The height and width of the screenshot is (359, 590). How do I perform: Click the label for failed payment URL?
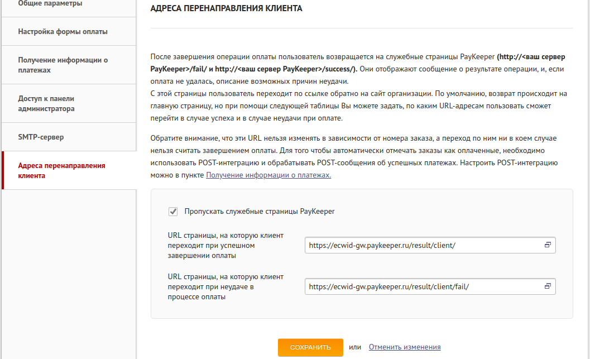coord(226,287)
